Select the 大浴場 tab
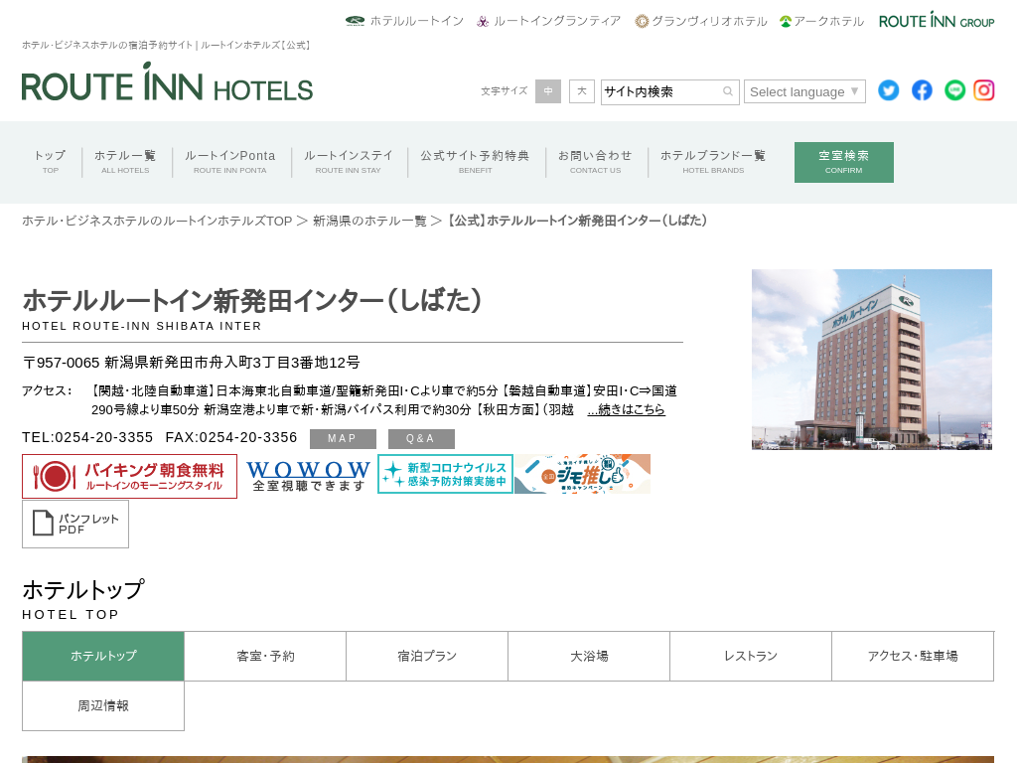1017x763 pixels. pos(589,656)
